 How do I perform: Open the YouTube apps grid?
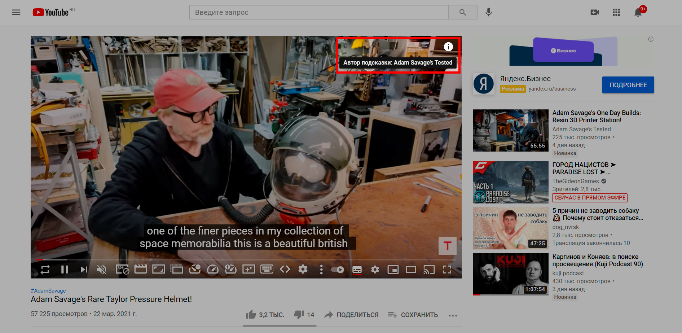tap(616, 12)
